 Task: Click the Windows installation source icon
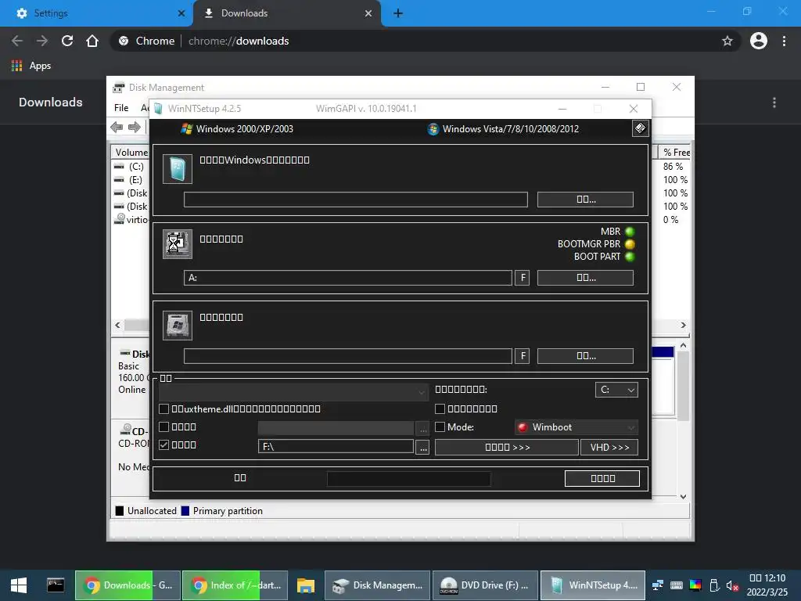178,169
